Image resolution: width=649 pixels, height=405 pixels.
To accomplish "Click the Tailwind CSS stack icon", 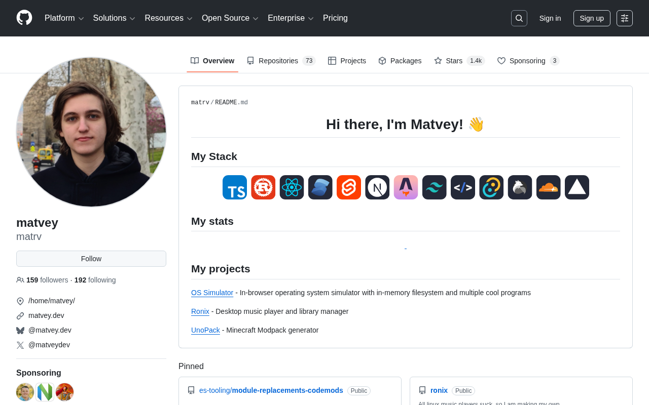I will (435, 187).
